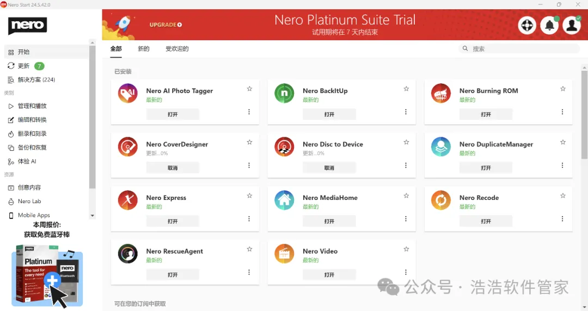Switch to the 全部 tab
The height and width of the screenshot is (311, 588).
tap(116, 49)
